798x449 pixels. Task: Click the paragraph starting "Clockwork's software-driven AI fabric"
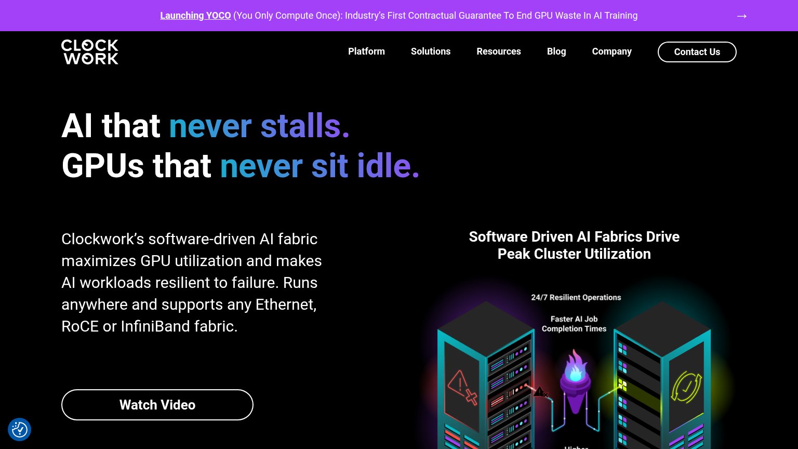(192, 283)
